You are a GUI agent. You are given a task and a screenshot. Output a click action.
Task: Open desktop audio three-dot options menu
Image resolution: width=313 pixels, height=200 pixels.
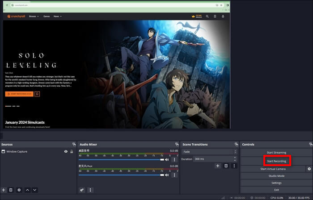(x=174, y=159)
